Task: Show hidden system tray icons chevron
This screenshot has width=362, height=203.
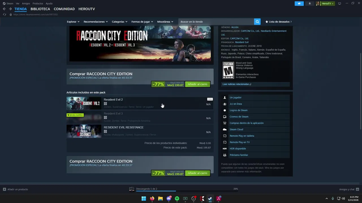Action: [327, 198]
